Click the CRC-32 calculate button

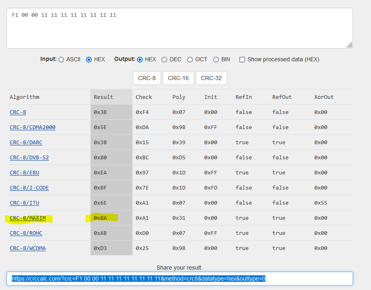coord(211,78)
